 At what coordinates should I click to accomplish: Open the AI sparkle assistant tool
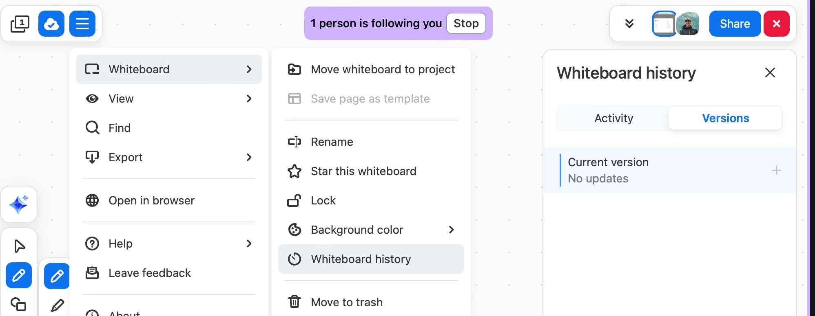click(x=19, y=204)
